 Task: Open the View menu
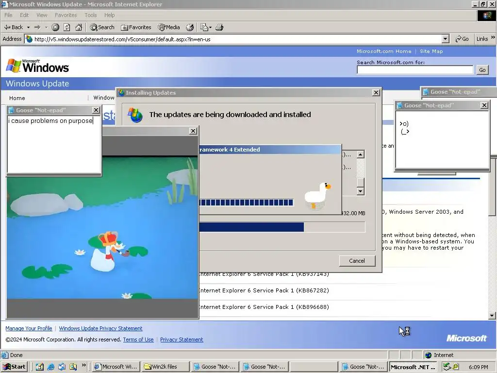42,15
